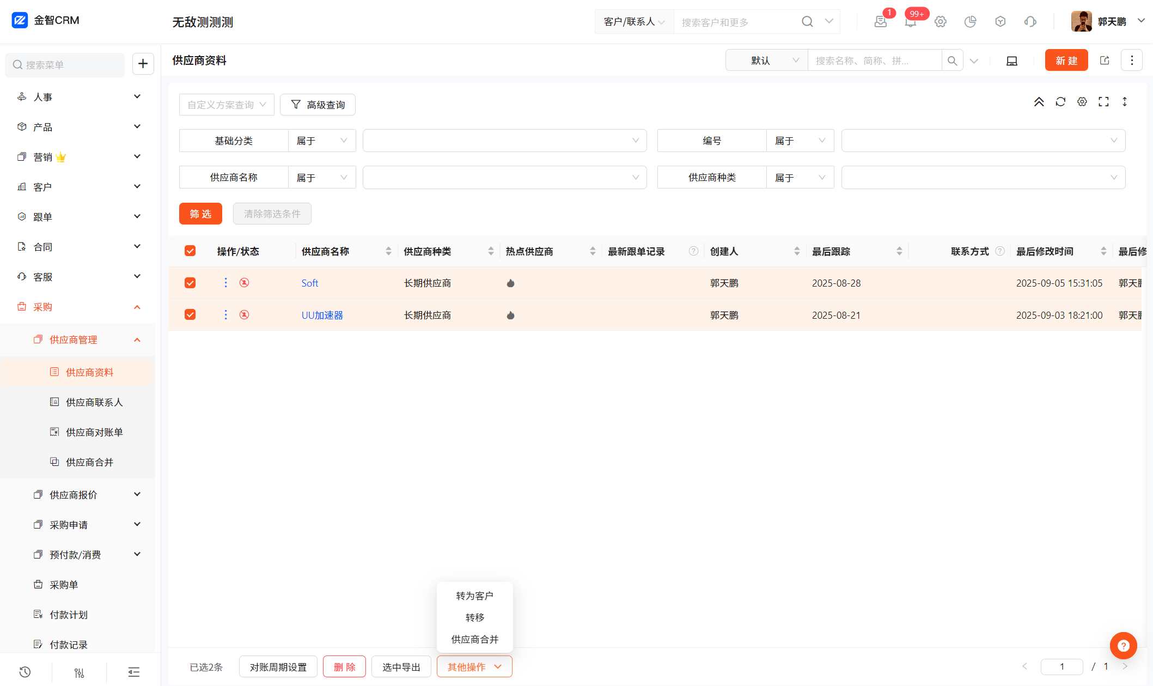This screenshot has width=1153, height=686.
Task: Open the table column settings gear icon
Action: tap(1082, 102)
